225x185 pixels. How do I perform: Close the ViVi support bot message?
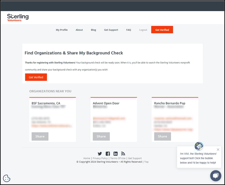218,150
